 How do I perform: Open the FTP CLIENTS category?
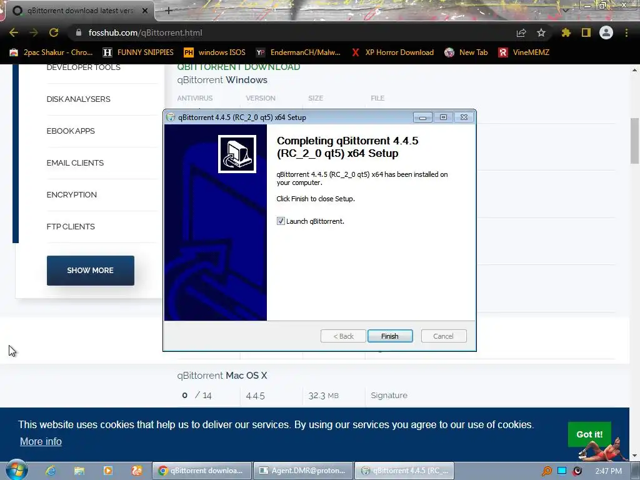coord(71,226)
